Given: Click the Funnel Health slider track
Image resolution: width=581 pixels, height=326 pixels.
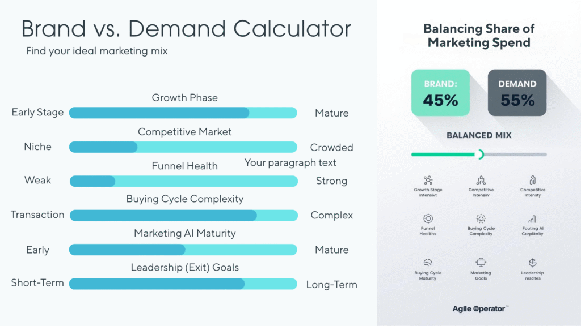Looking at the screenshot, I should [x=183, y=181].
